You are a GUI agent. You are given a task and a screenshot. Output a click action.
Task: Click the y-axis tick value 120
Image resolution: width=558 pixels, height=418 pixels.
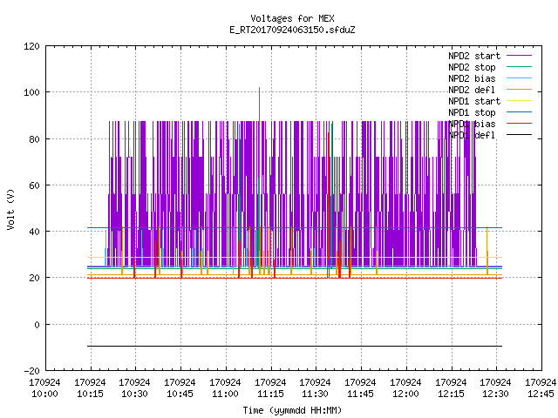[x=31, y=46]
